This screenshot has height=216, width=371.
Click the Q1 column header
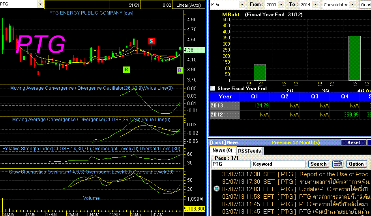[255, 96]
